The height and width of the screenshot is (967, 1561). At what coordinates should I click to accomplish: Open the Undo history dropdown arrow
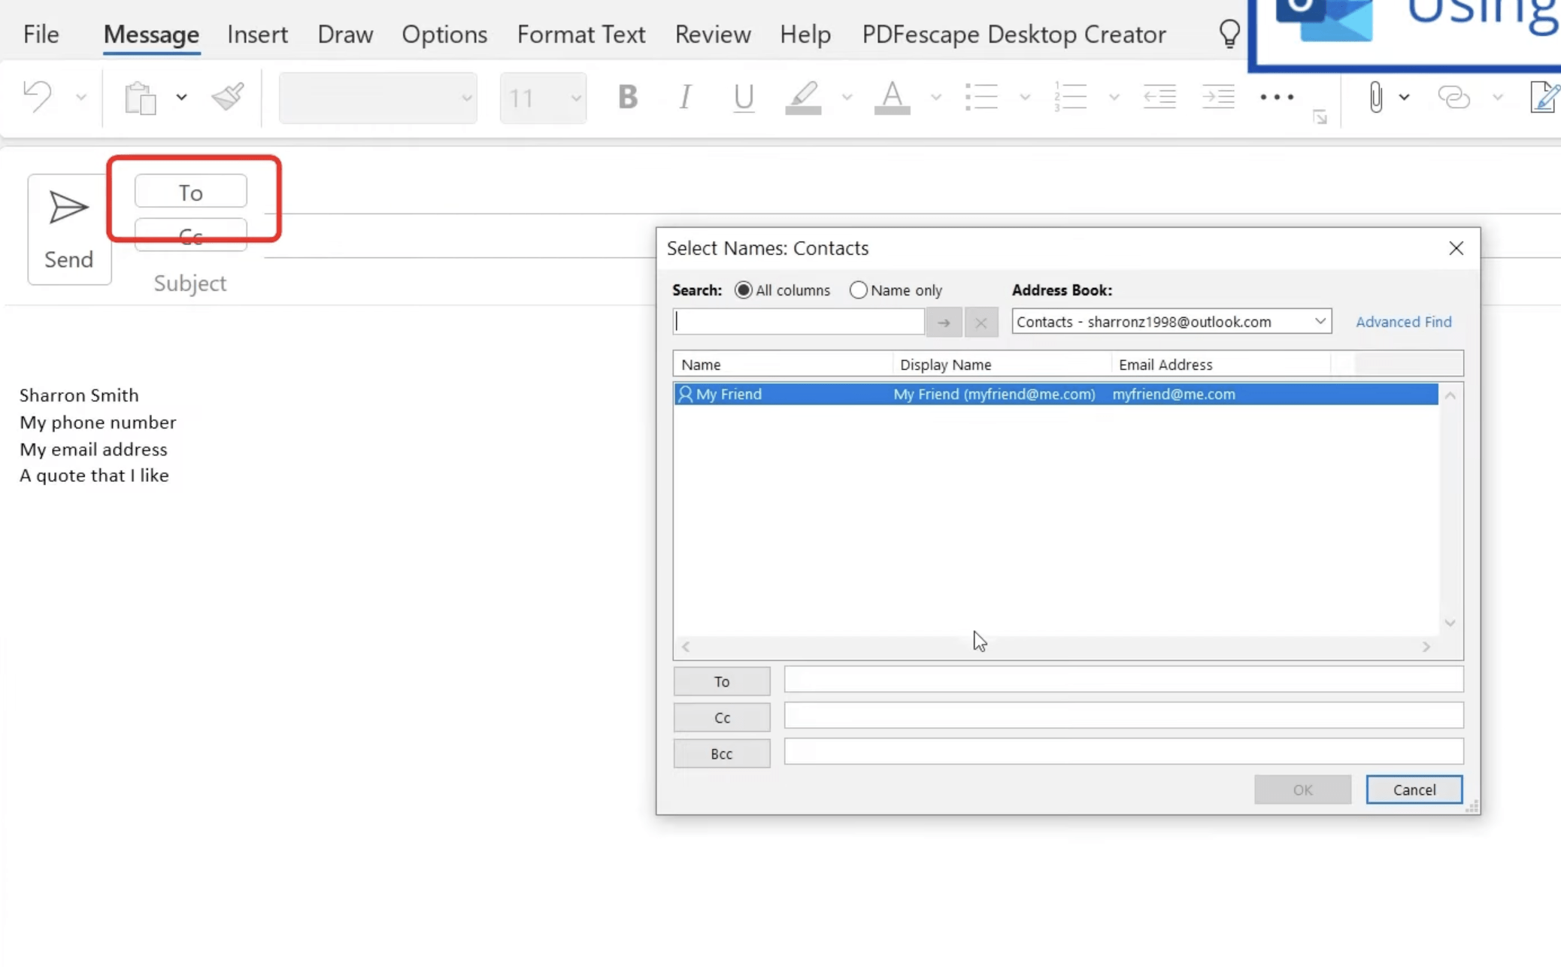pyautogui.click(x=81, y=97)
